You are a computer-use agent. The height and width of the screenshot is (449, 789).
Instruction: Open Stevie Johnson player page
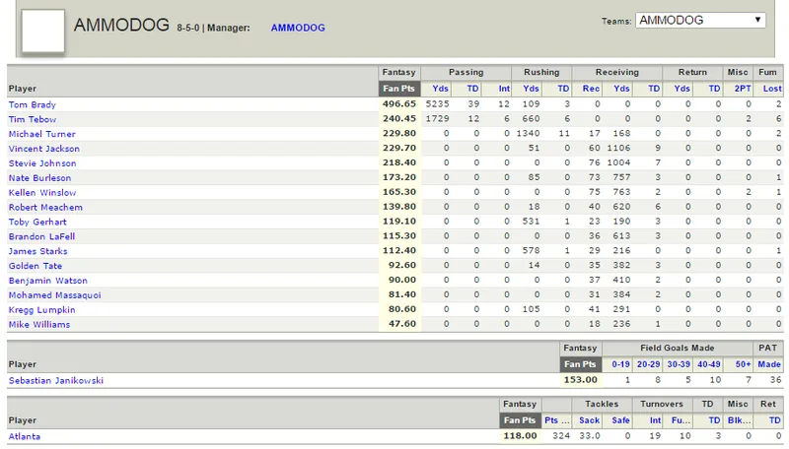point(42,162)
